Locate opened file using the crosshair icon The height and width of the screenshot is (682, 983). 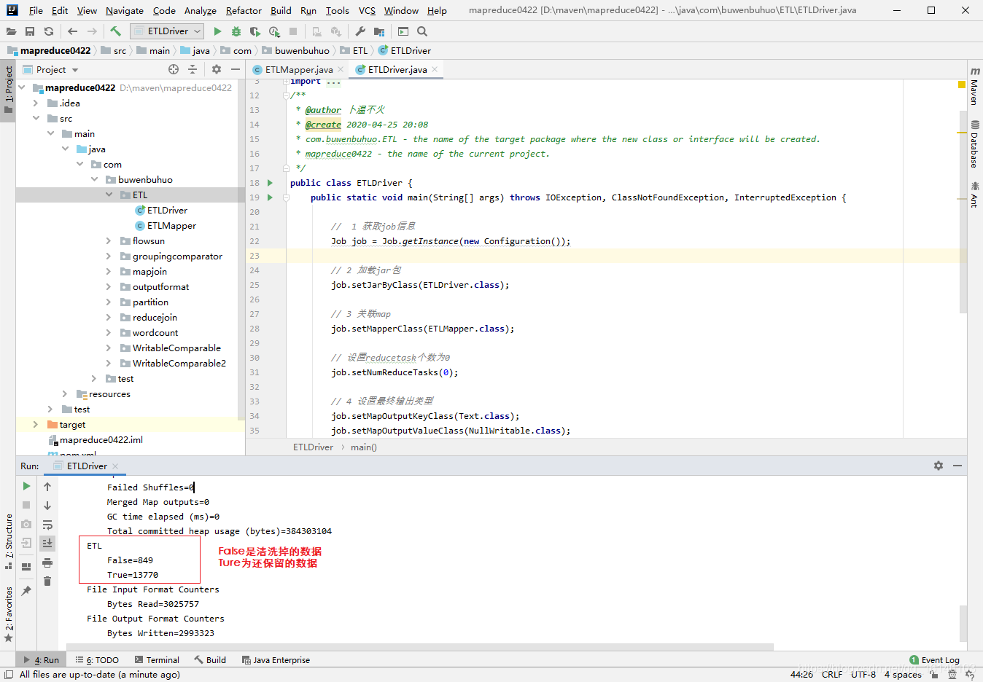point(174,69)
